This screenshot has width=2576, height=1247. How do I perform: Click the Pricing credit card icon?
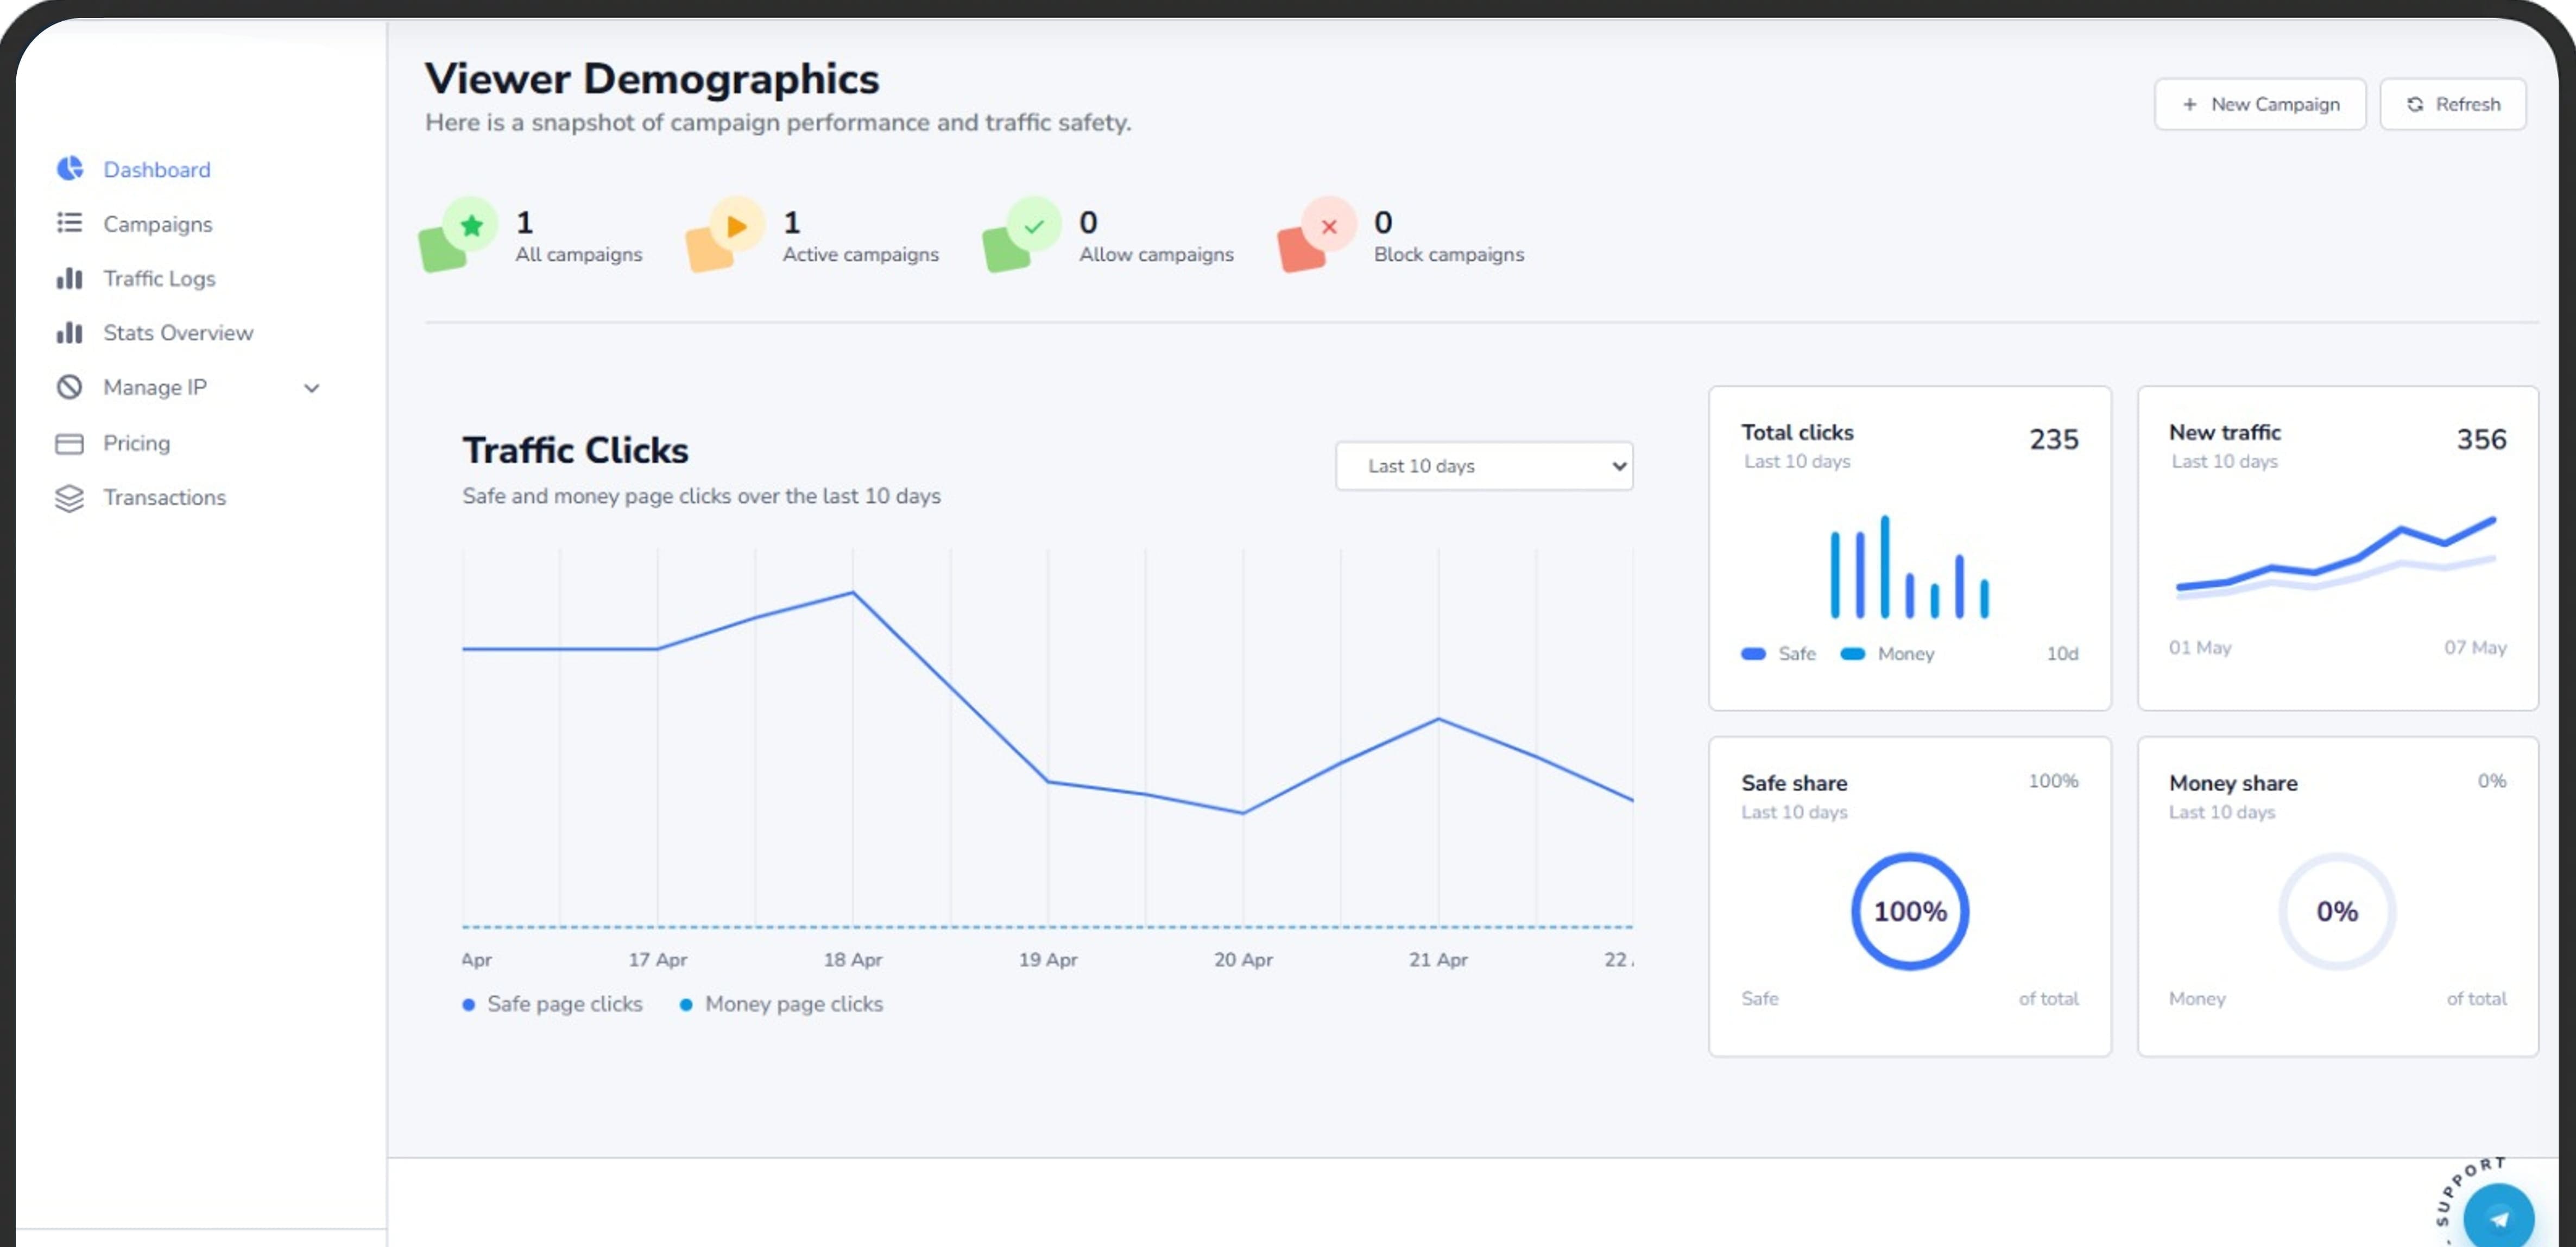coord(69,443)
